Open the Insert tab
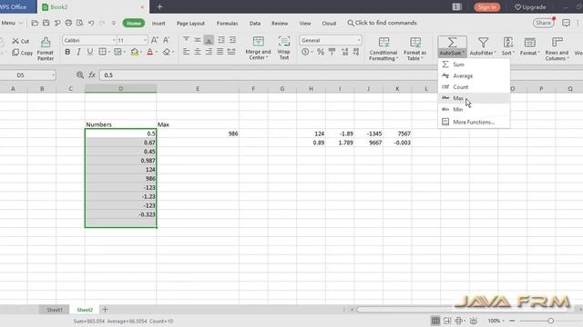583x327 pixels. (159, 24)
